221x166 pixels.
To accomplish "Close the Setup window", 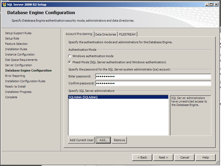I will pos(216,5).
